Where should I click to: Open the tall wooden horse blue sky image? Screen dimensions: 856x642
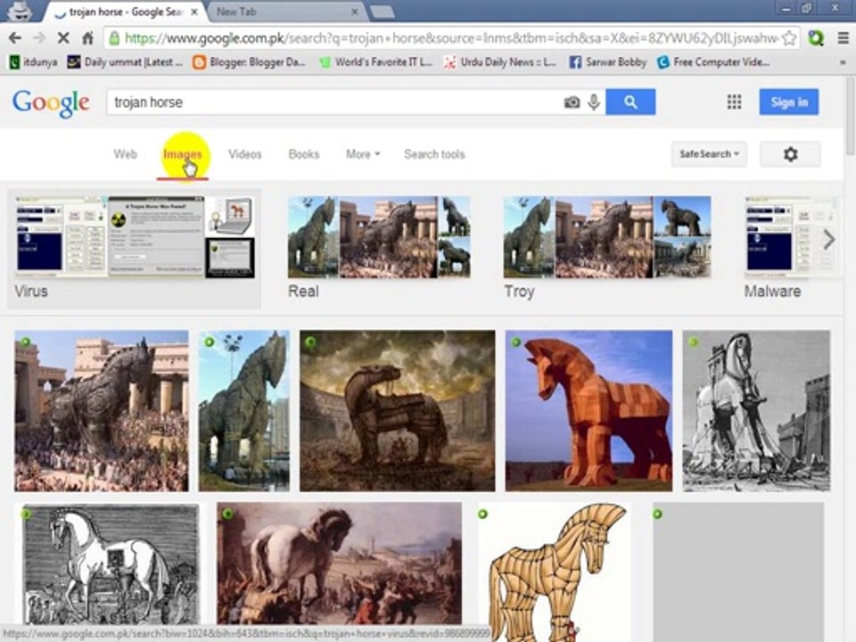(244, 410)
